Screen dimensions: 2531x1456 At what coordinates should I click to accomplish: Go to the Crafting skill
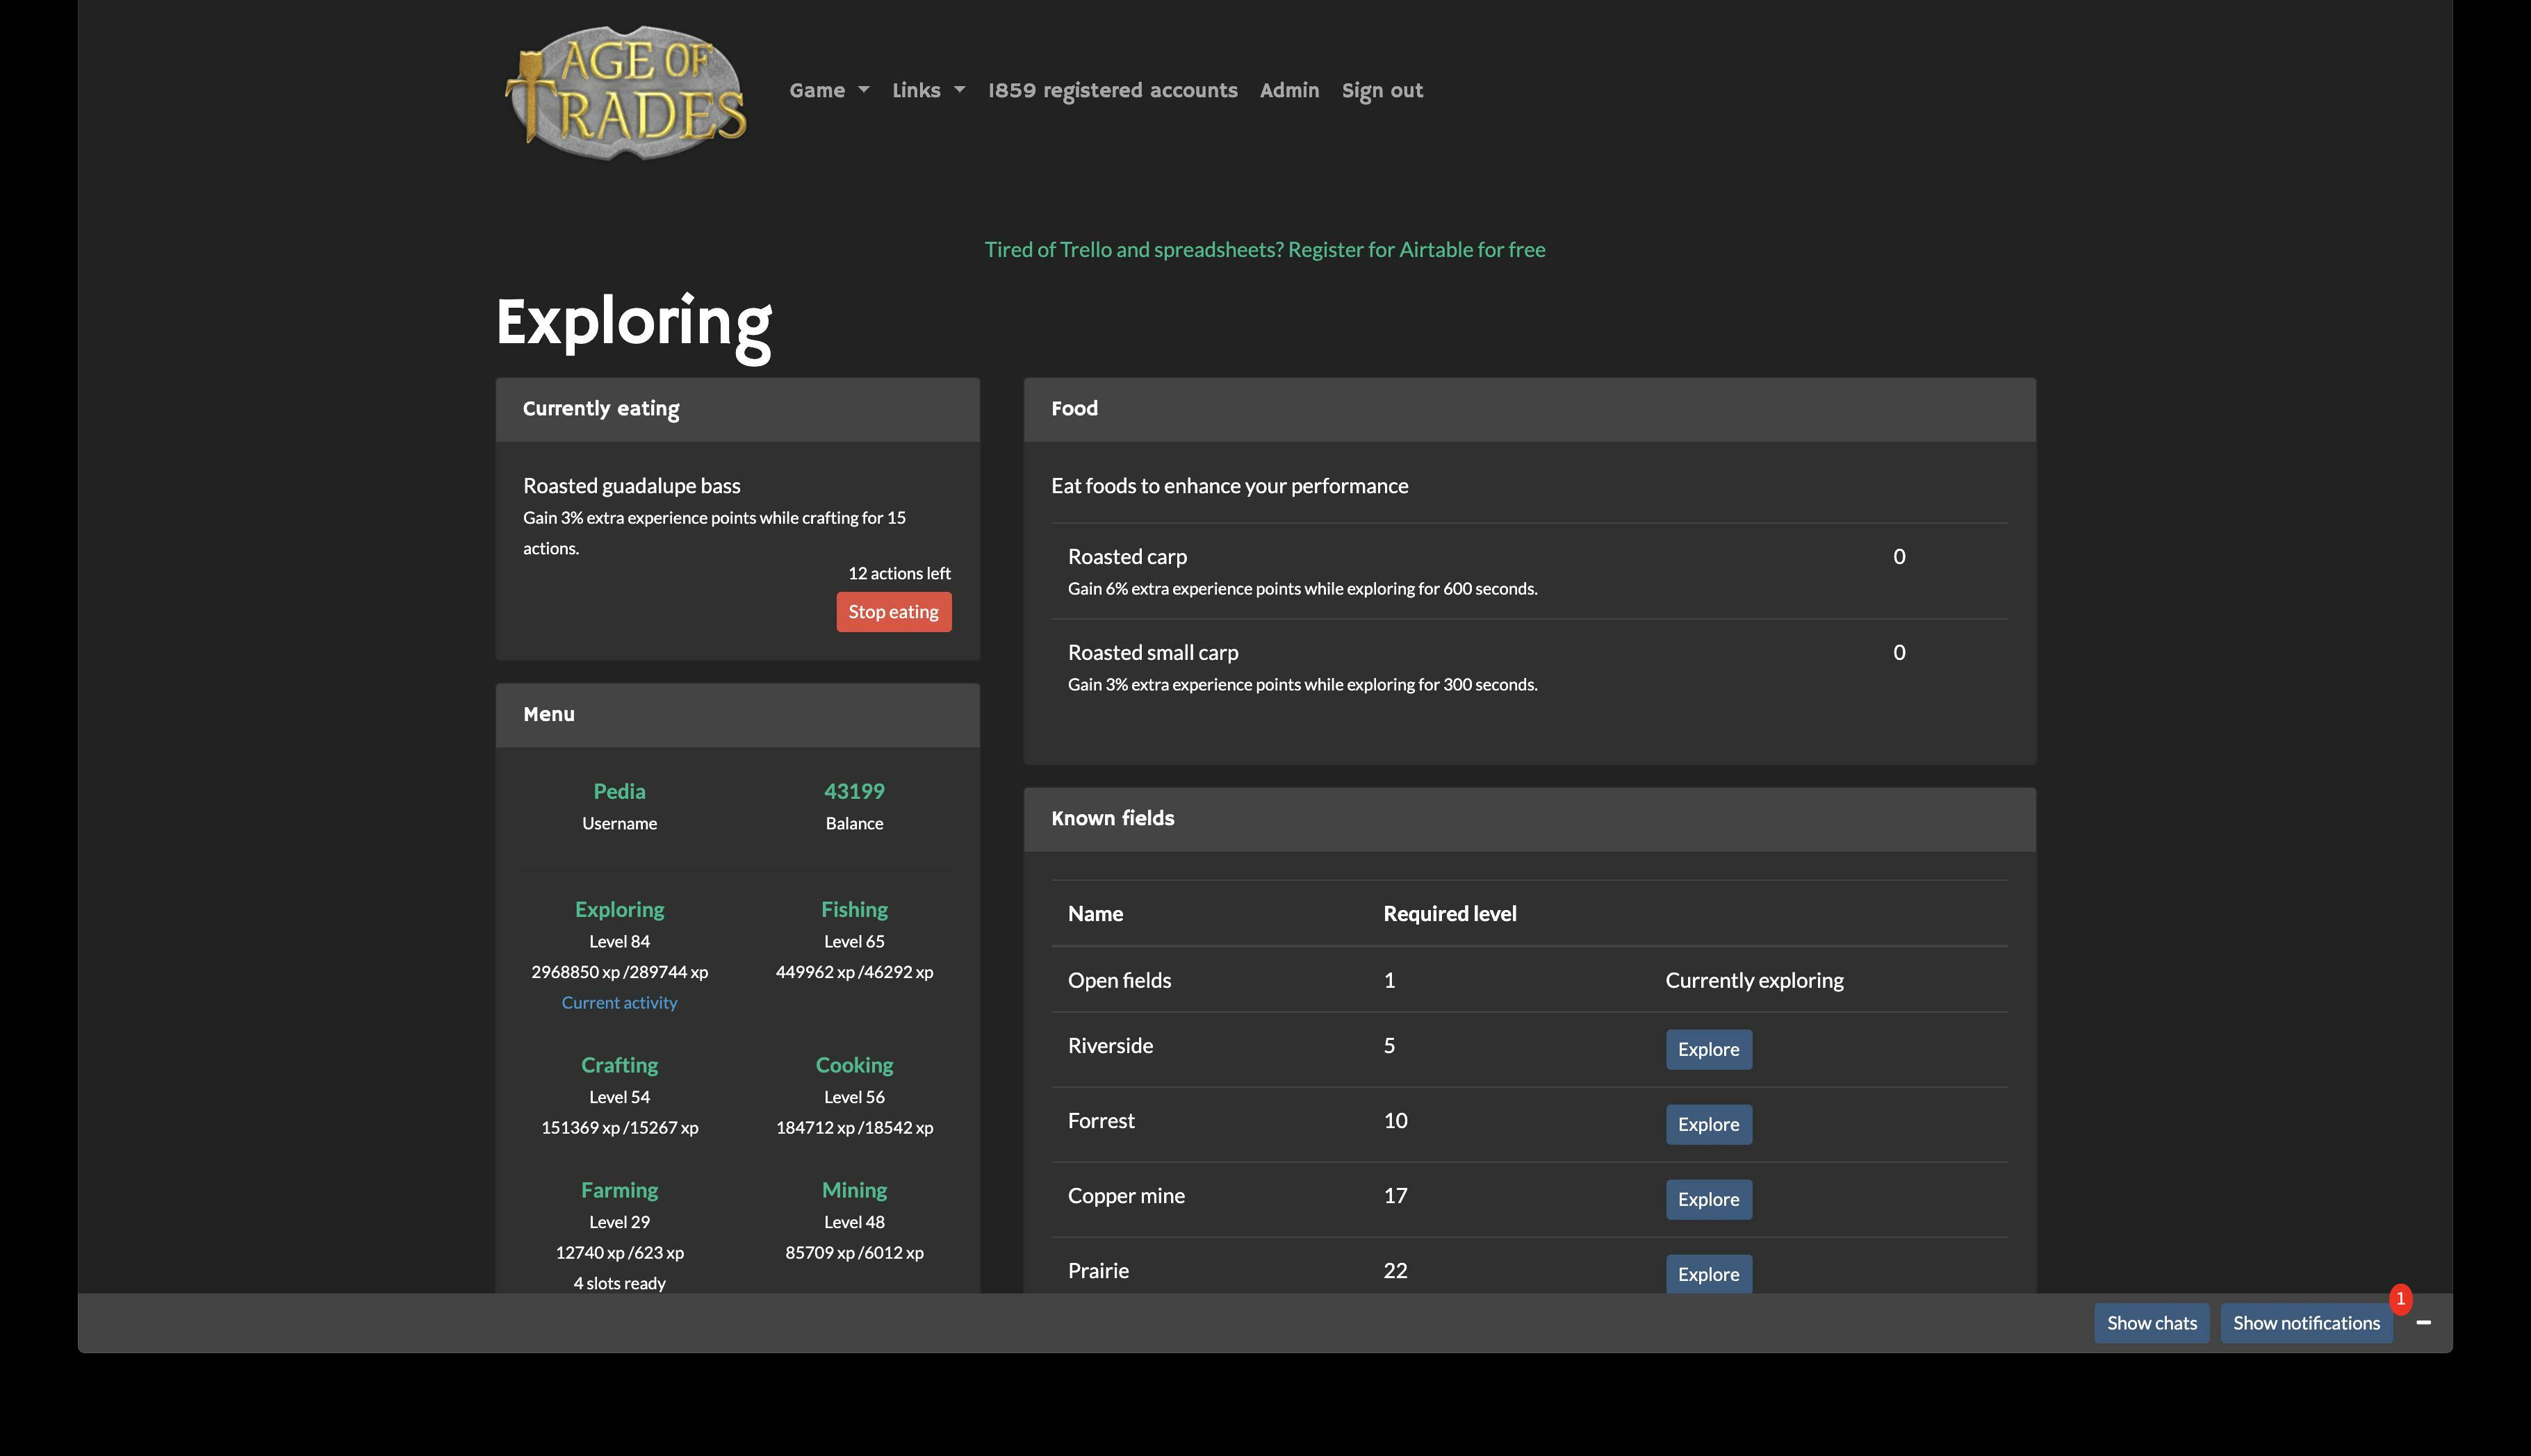[x=619, y=1064]
